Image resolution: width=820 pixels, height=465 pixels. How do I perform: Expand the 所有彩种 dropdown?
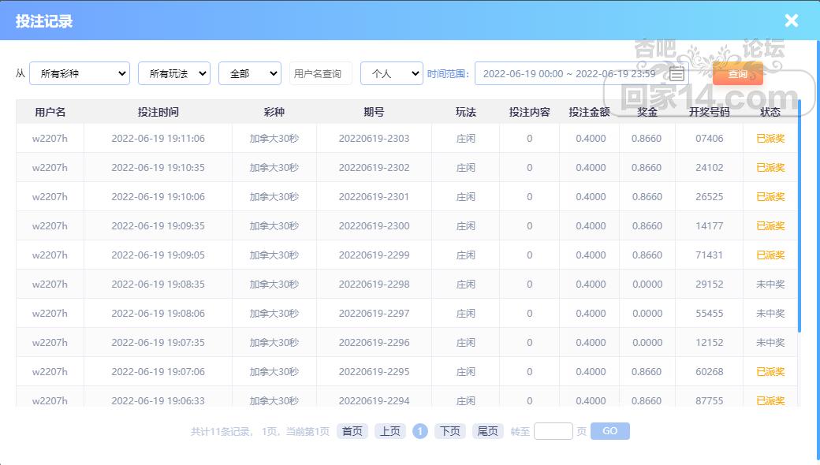point(79,73)
